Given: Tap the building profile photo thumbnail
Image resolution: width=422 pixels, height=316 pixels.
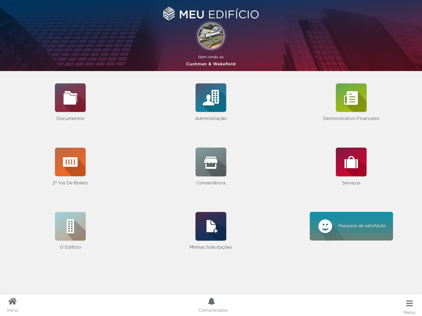Looking at the screenshot, I should (x=211, y=36).
